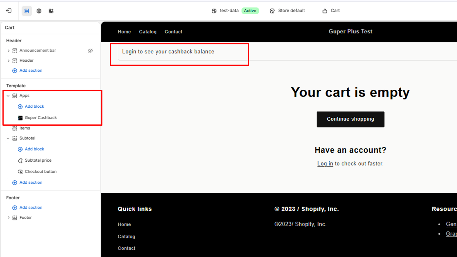457x257 pixels.
Task: Exit the theme editor via back icon
Action: (9, 11)
